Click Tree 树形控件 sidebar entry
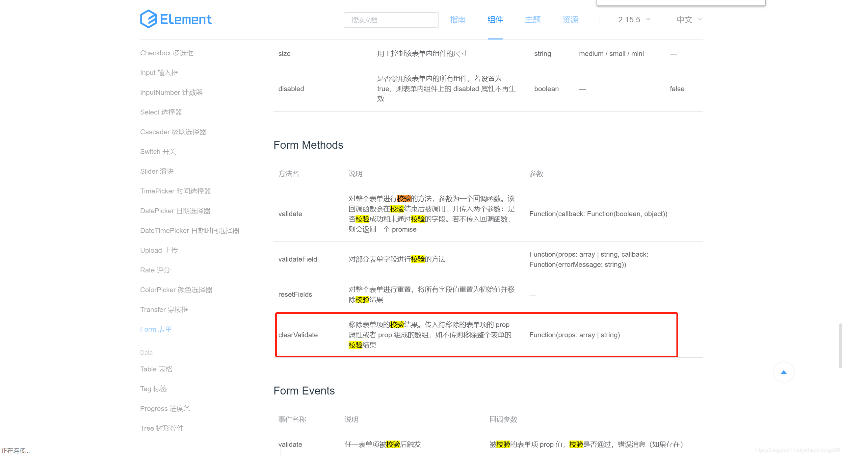Image resolution: width=843 pixels, height=456 pixels. 162,428
